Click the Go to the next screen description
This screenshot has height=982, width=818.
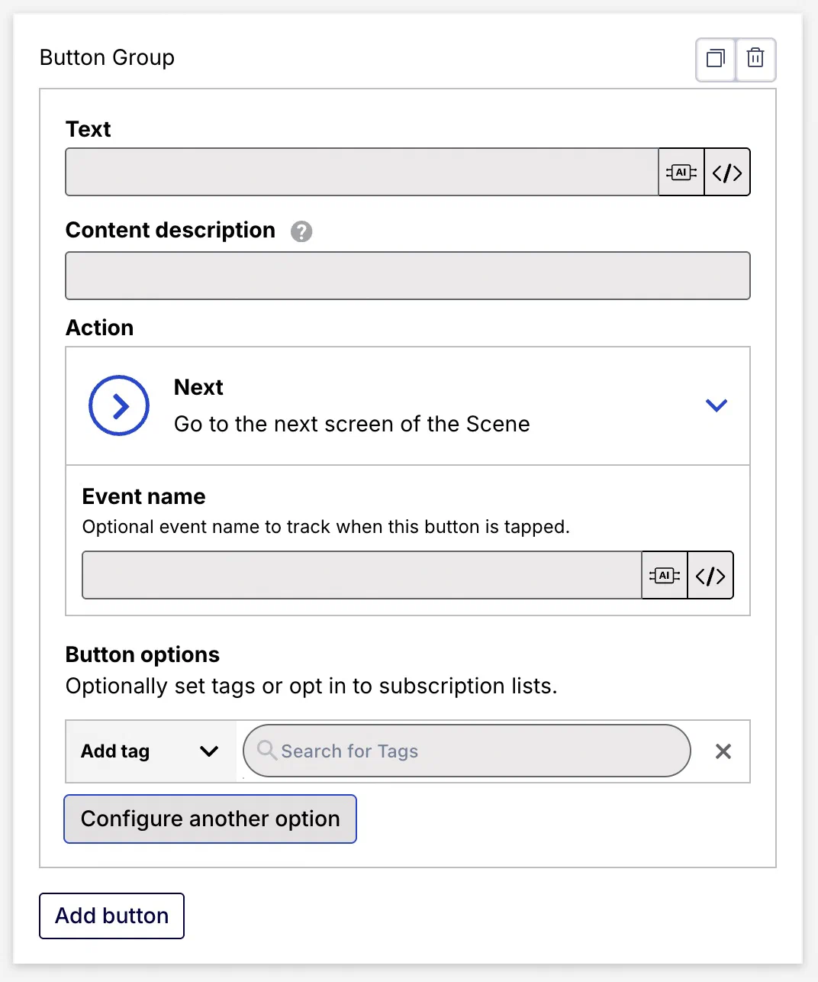pyautogui.click(x=352, y=425)
